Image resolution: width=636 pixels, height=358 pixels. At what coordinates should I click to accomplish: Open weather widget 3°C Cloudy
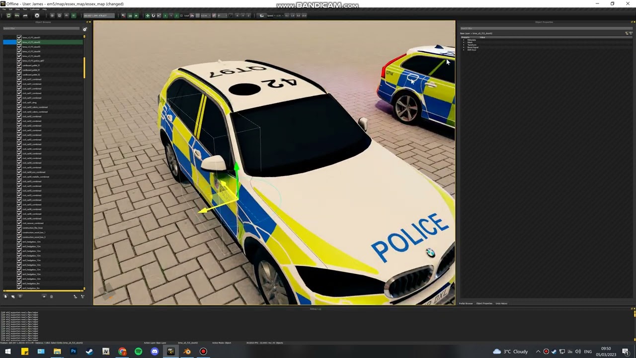tap(510, 352)
